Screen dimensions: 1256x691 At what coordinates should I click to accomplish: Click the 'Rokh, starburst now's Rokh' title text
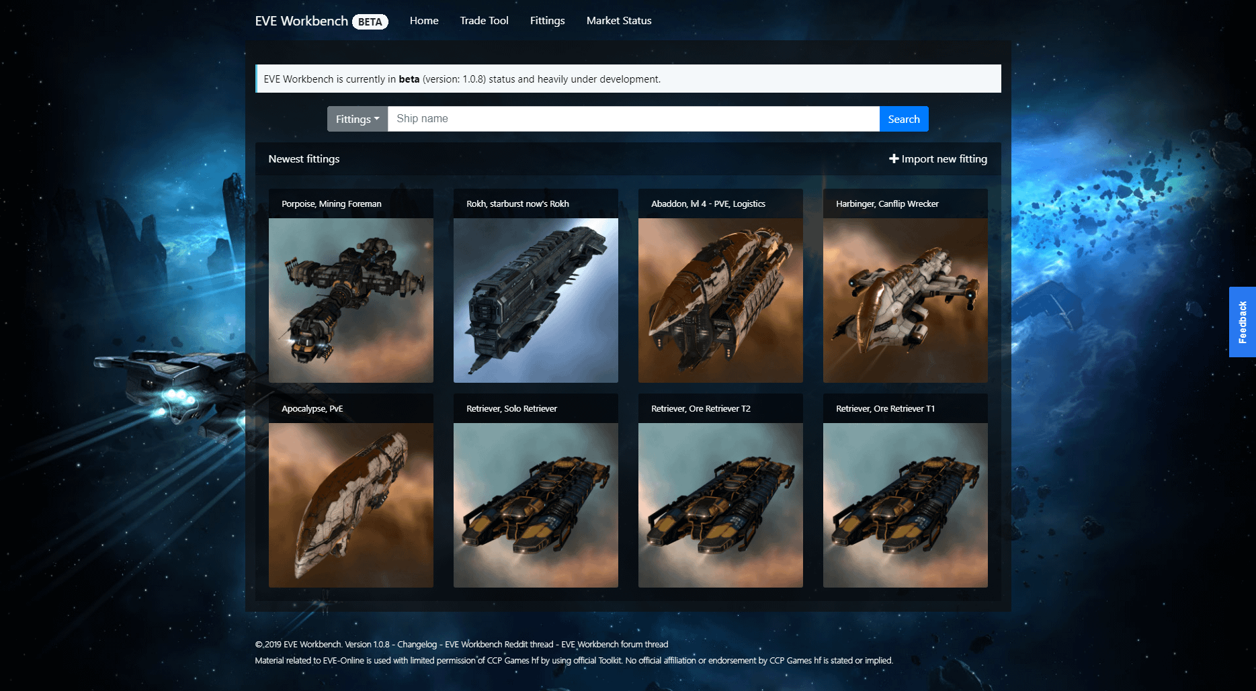coord(517,204)
